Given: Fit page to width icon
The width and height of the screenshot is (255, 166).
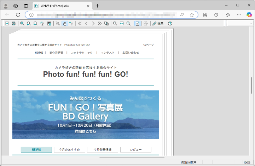Looking at the screenshot, I should point(122,24).
